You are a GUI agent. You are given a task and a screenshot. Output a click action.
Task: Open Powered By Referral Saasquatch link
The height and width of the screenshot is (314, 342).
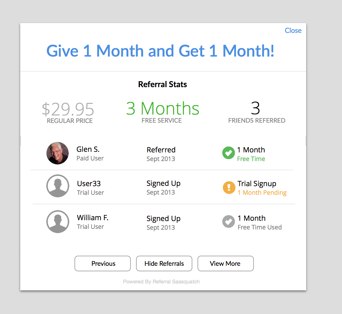[161, 282]
